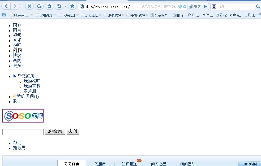Open the 我的百科 link
This screenshot has height=166, width=261.
pyautogui.click(x=32, y=86)
